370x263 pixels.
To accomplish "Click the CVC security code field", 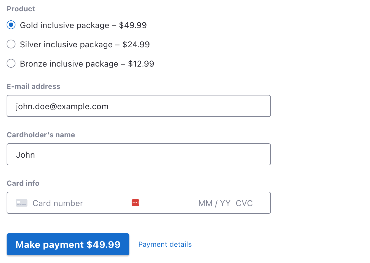I will click(x=244, y=203).
